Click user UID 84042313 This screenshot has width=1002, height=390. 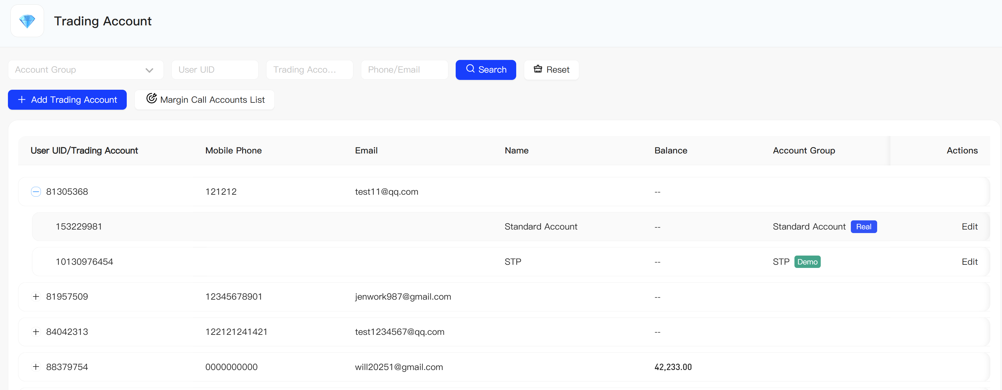coord(67,332)
